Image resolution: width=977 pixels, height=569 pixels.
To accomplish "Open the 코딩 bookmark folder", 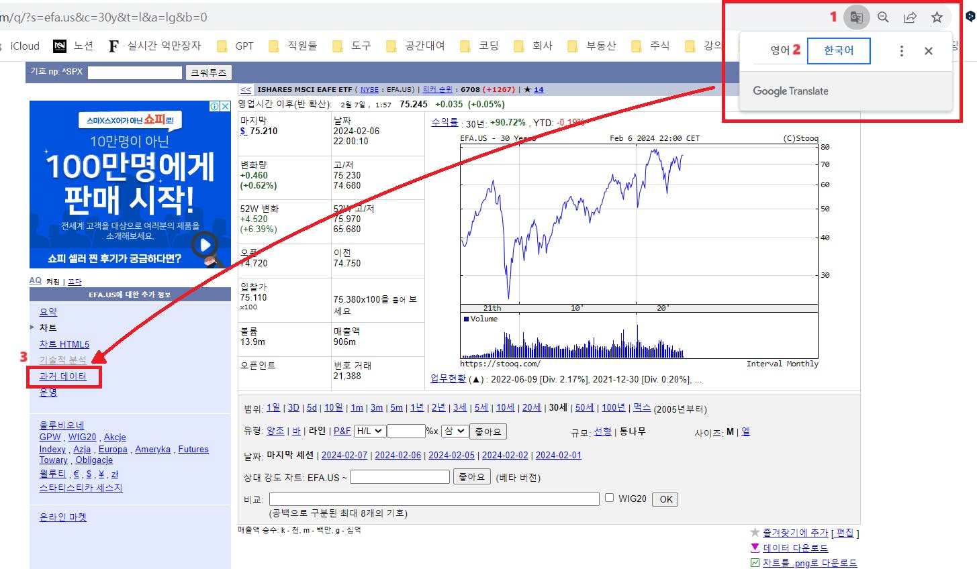I will pos(479,46).
